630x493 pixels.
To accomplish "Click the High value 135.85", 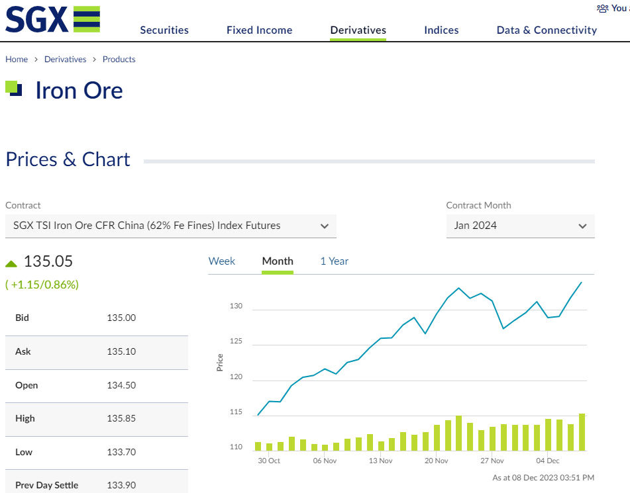I will point(121,418).
